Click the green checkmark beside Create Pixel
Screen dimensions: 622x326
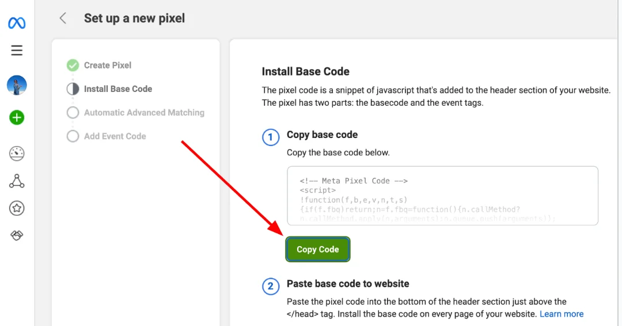(73, 66)
